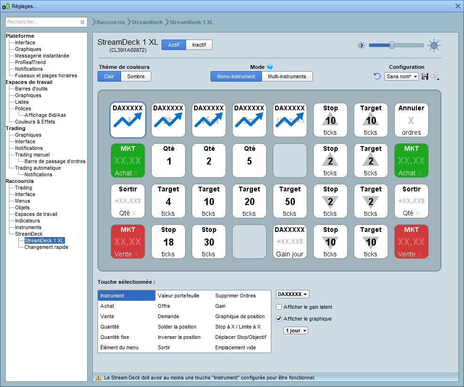Open the DAXXXXX instrument dropdown

[293, 294]
